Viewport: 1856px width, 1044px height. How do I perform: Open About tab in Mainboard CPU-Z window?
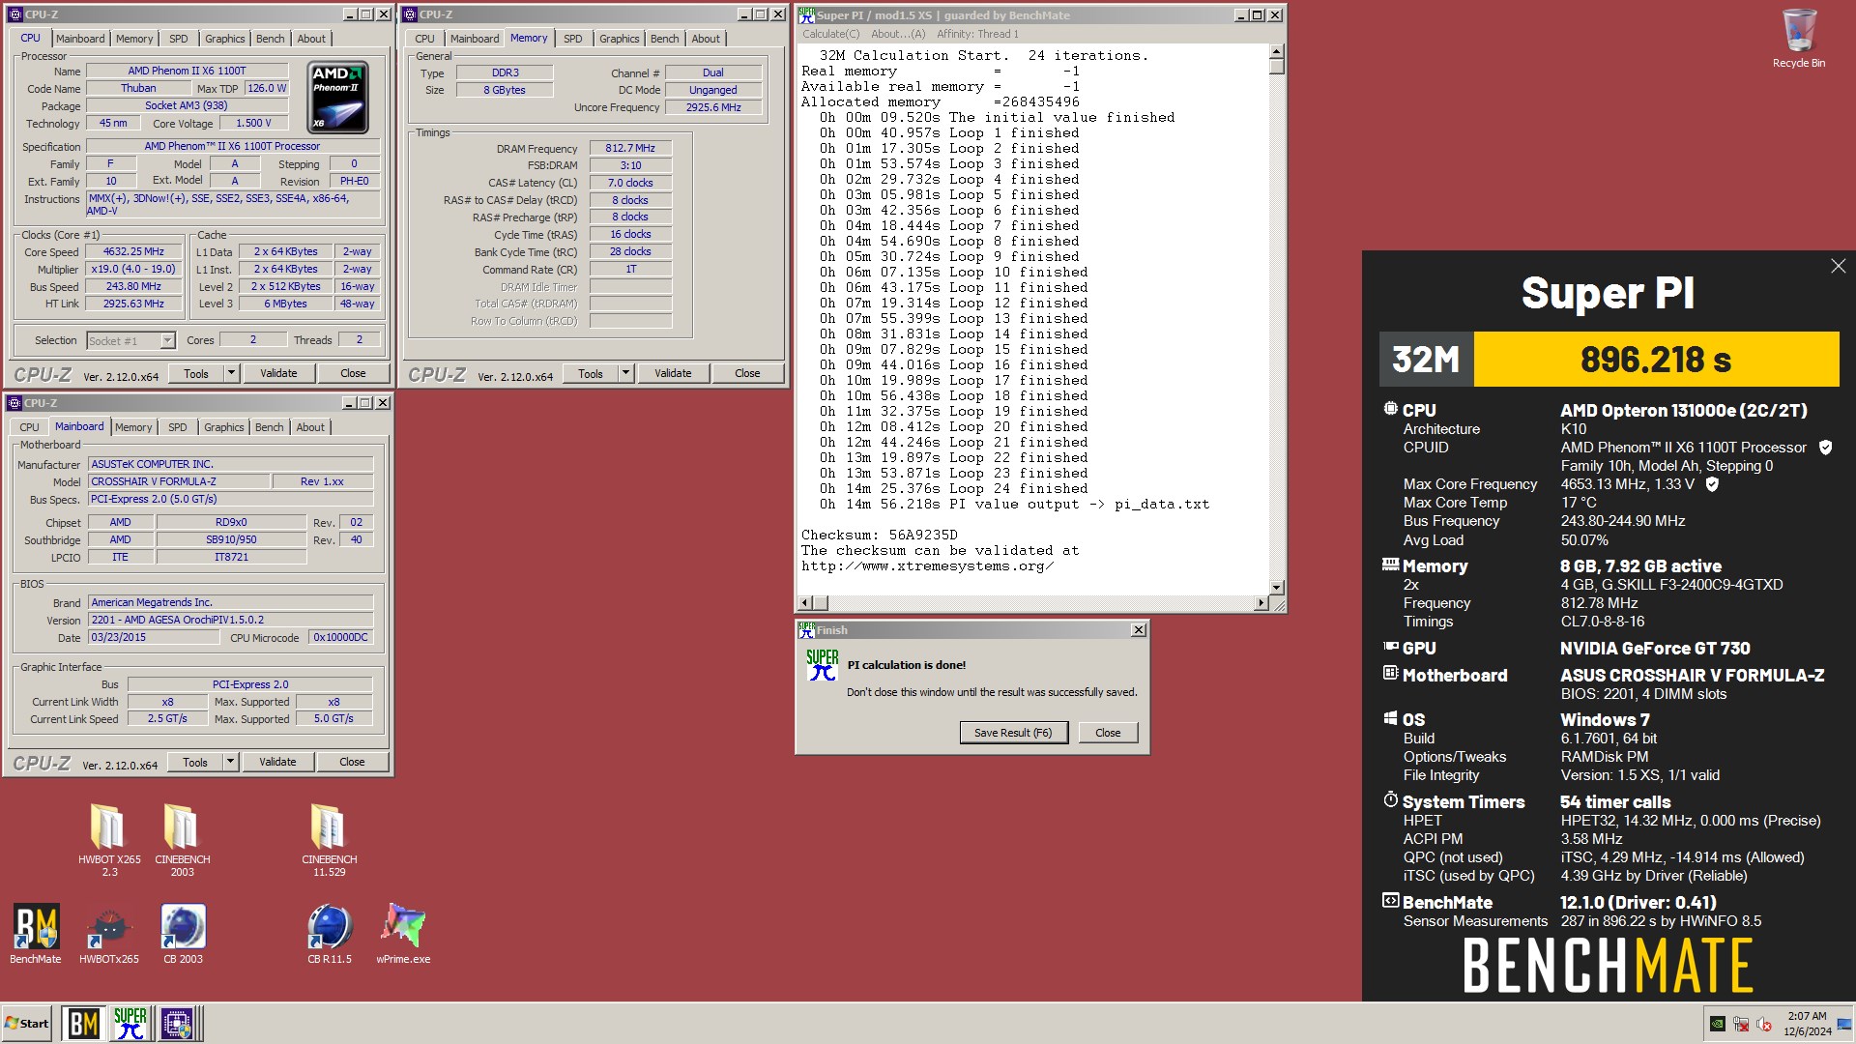coord(310,427)
